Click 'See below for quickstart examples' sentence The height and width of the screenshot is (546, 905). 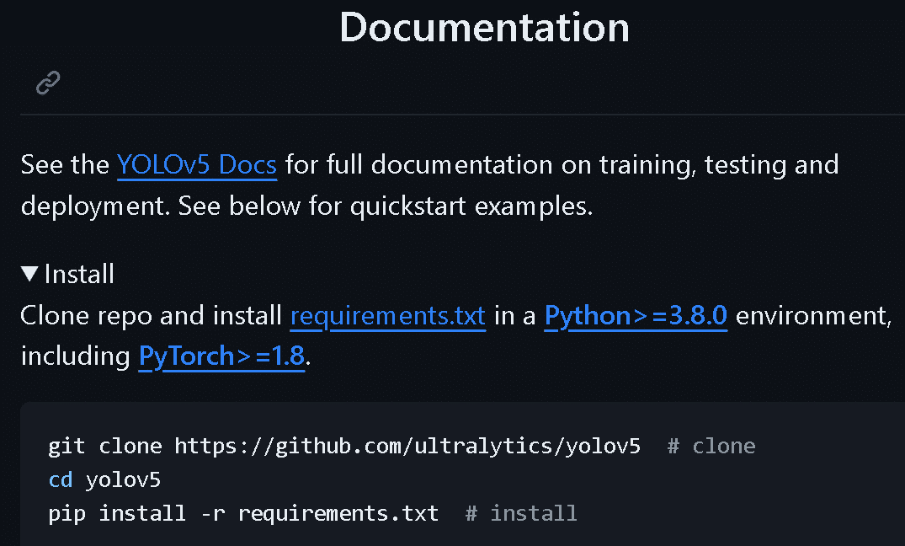tap(385, 206)
